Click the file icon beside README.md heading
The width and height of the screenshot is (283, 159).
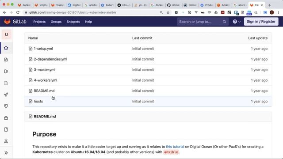(x=31, y=117)
